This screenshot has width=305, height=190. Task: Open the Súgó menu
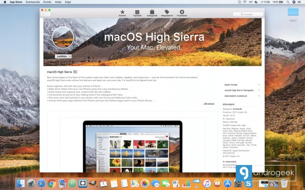(x=68, y=2)
